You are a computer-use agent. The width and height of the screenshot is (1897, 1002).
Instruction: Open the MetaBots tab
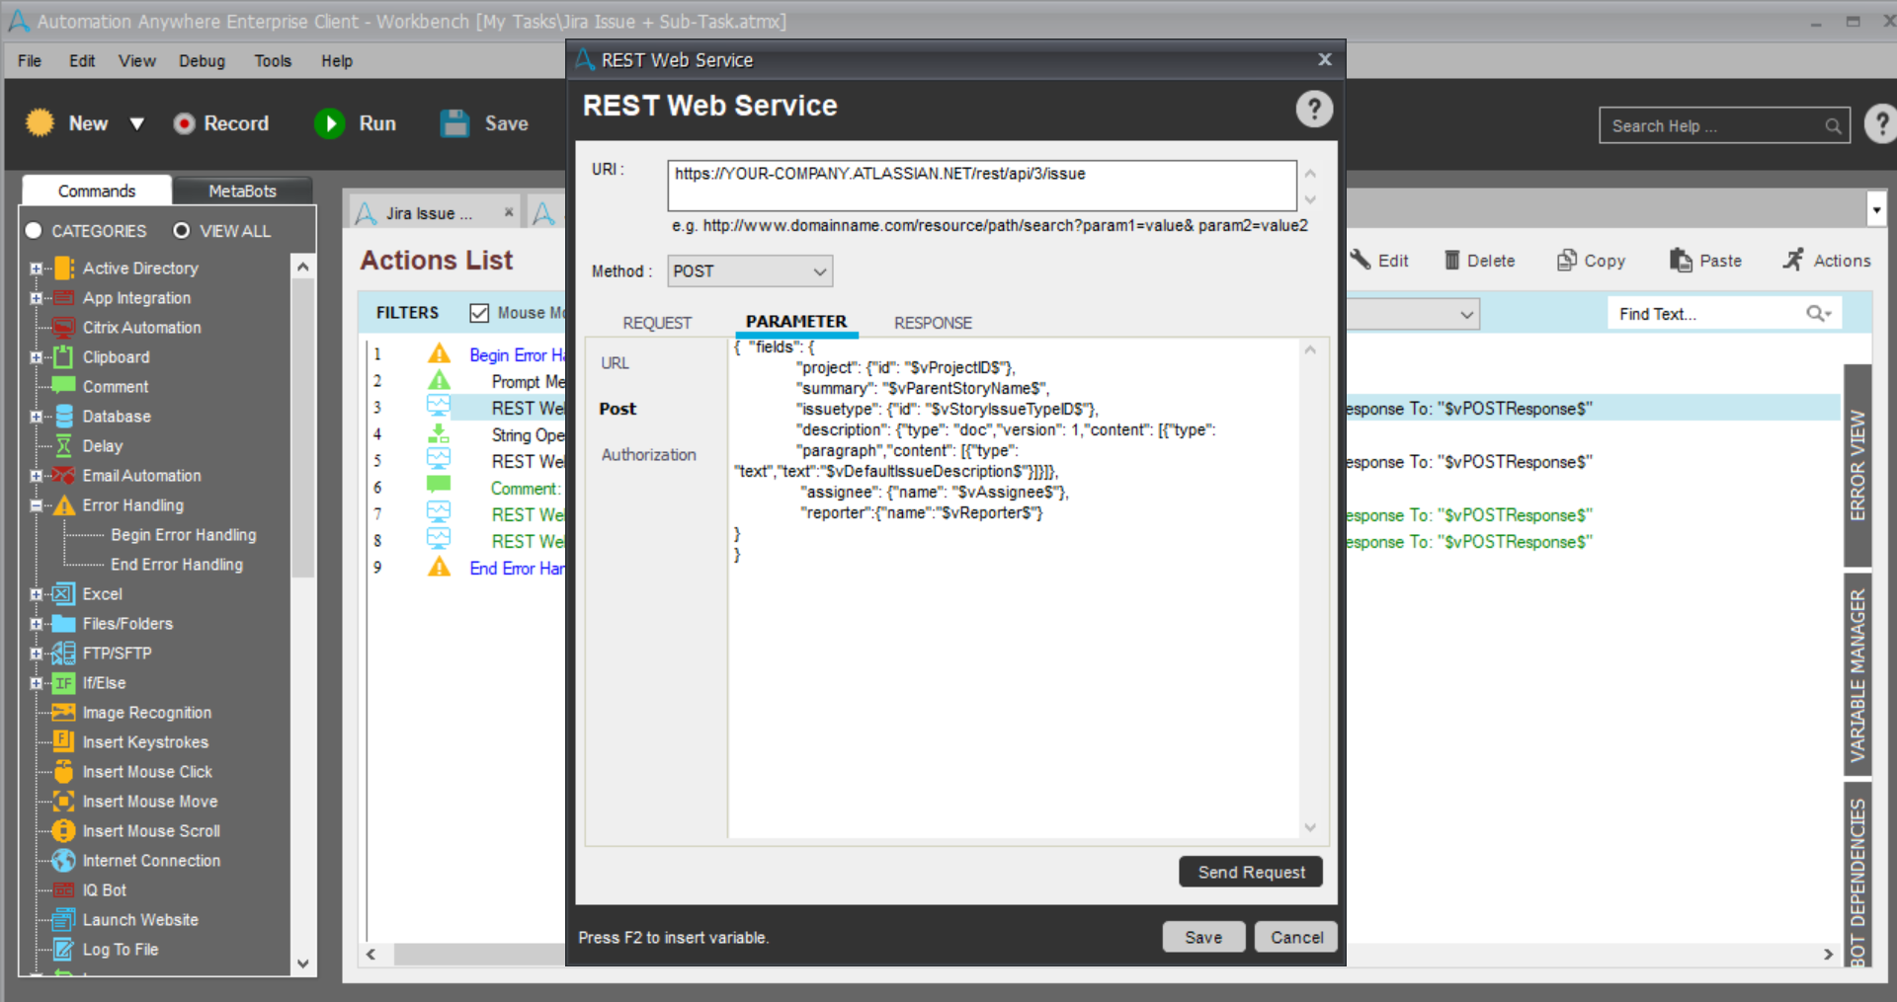242,191
